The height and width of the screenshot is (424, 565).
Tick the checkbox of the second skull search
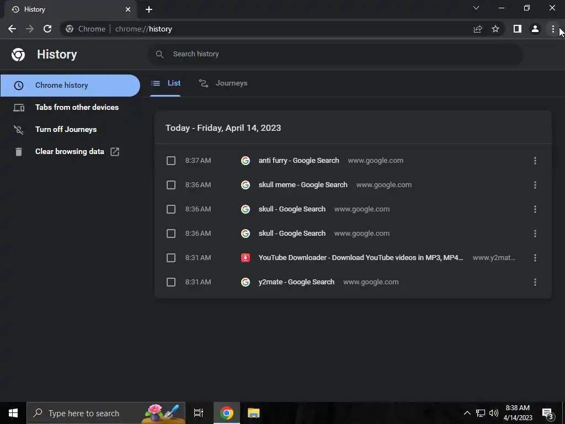click(x=171, y=234)
